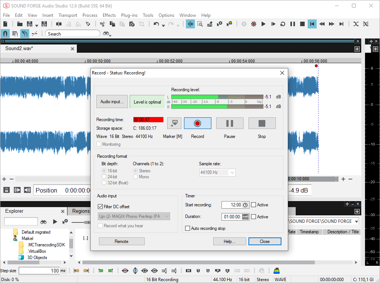Click the Play icon in transport toolbar
This screenshot has height=283, width=380.
[263, 24]
